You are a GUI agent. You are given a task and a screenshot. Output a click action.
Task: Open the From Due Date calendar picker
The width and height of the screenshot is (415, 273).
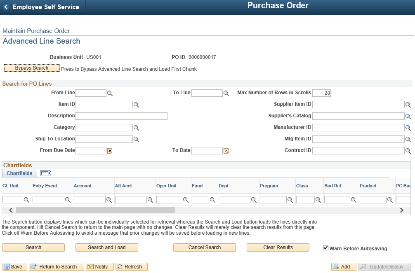tap(109, 151)
